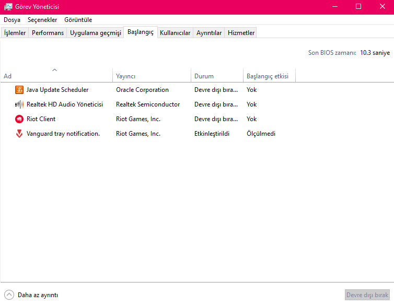Click the Son BIOS zamanı label

tap(332, 53)
